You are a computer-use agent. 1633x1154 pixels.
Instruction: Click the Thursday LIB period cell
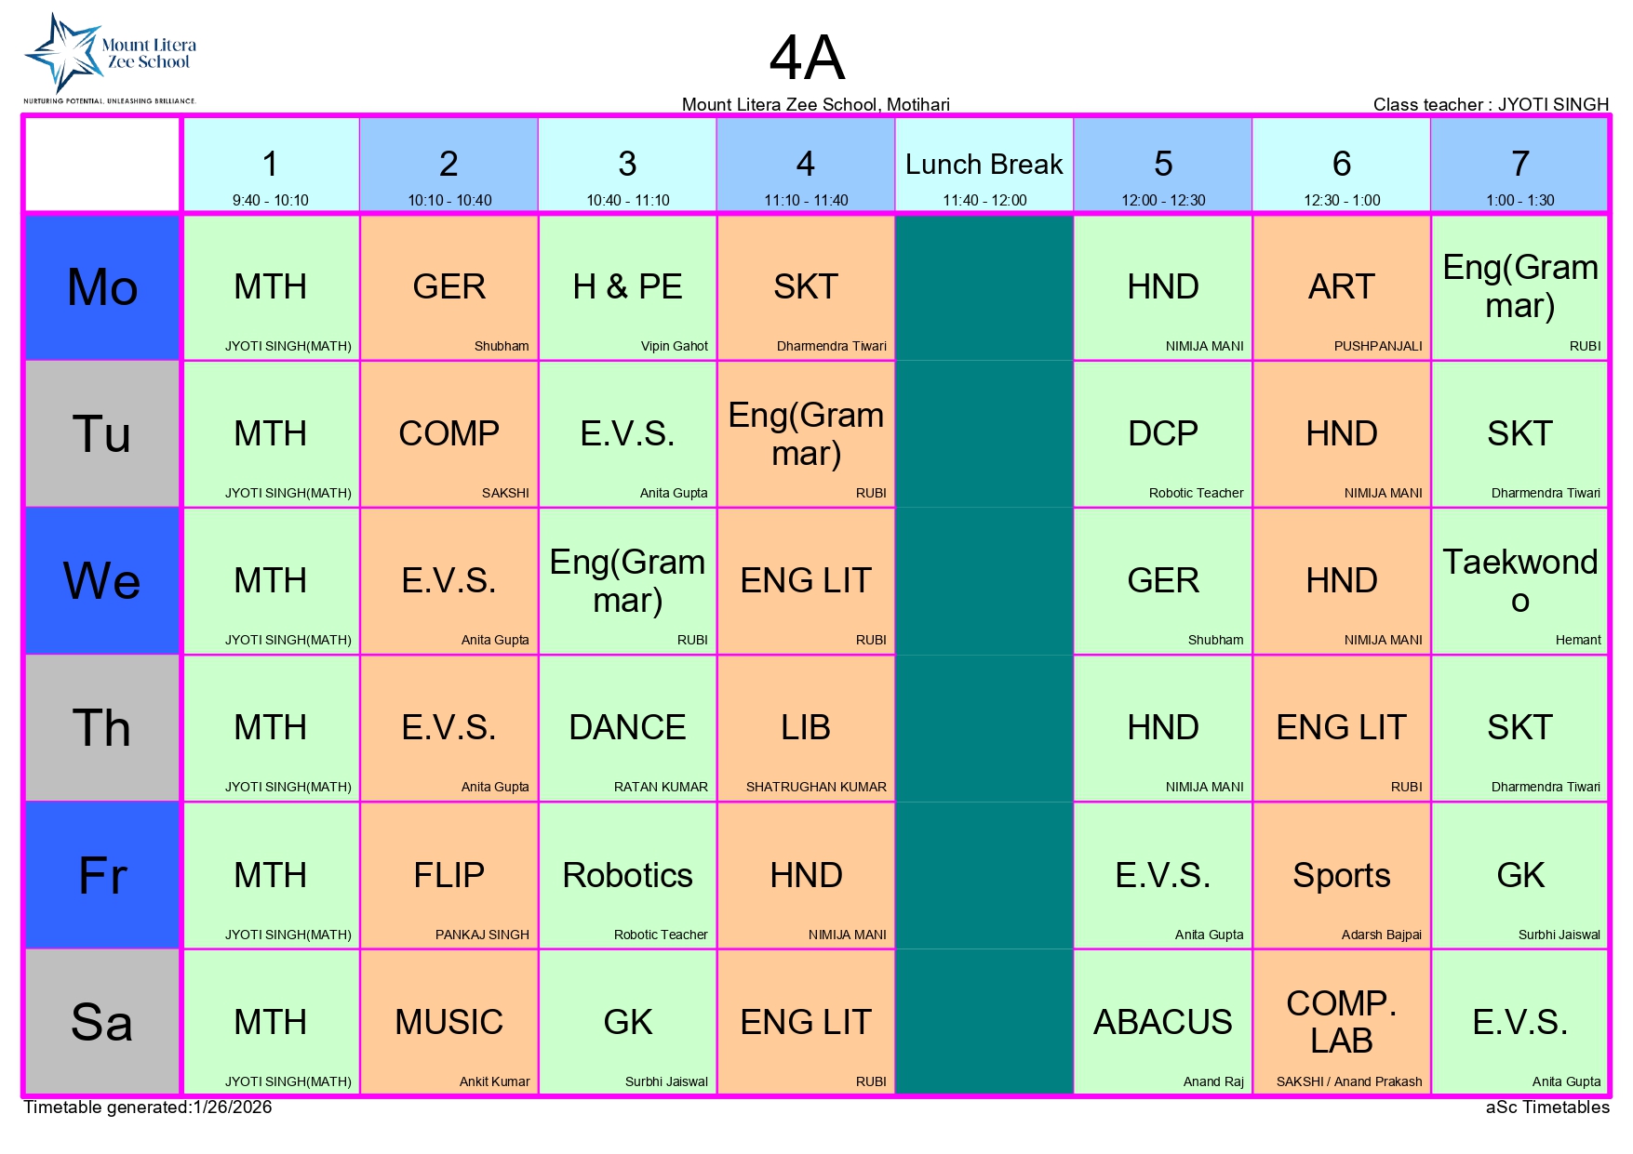[806, 728]
